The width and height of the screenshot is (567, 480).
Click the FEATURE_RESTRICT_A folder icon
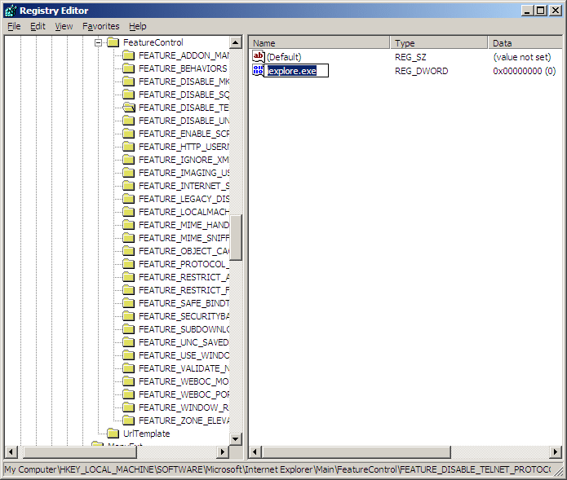tap(128, 277)
